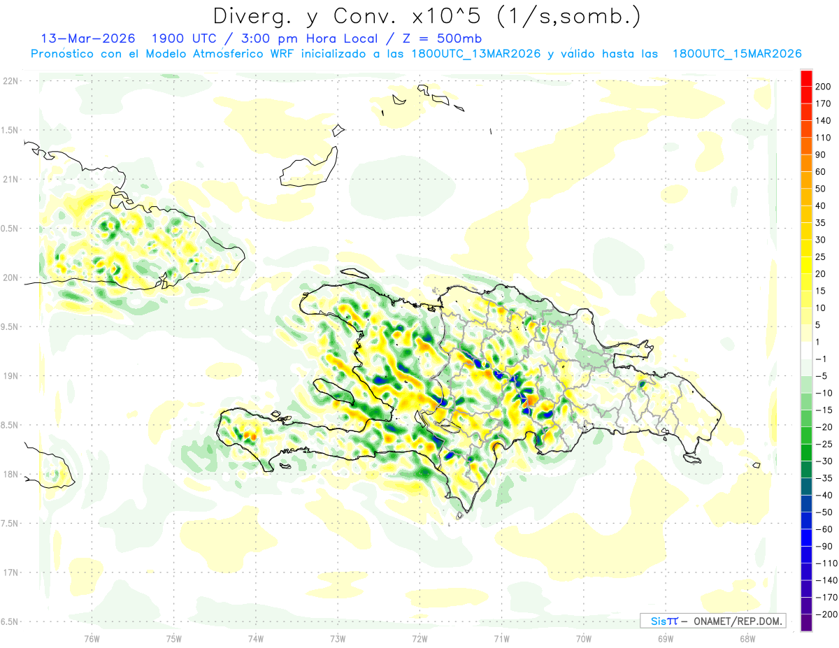
Task: Click the 75W longitude label
Action: [x=174, y=638]
